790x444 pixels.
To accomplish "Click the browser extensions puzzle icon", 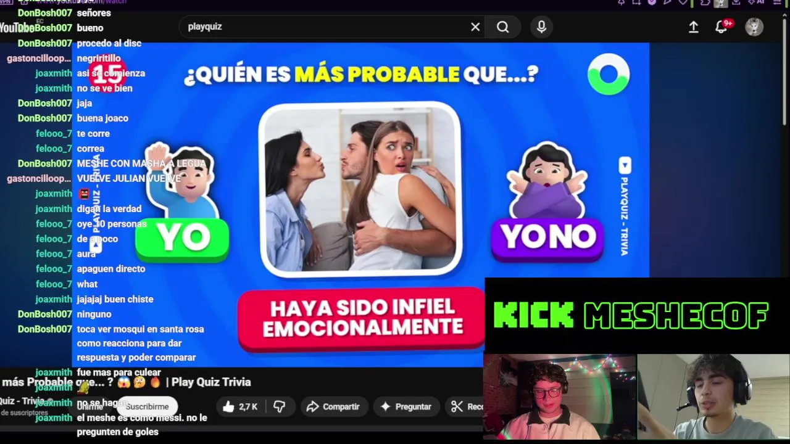I will [704, 2].
